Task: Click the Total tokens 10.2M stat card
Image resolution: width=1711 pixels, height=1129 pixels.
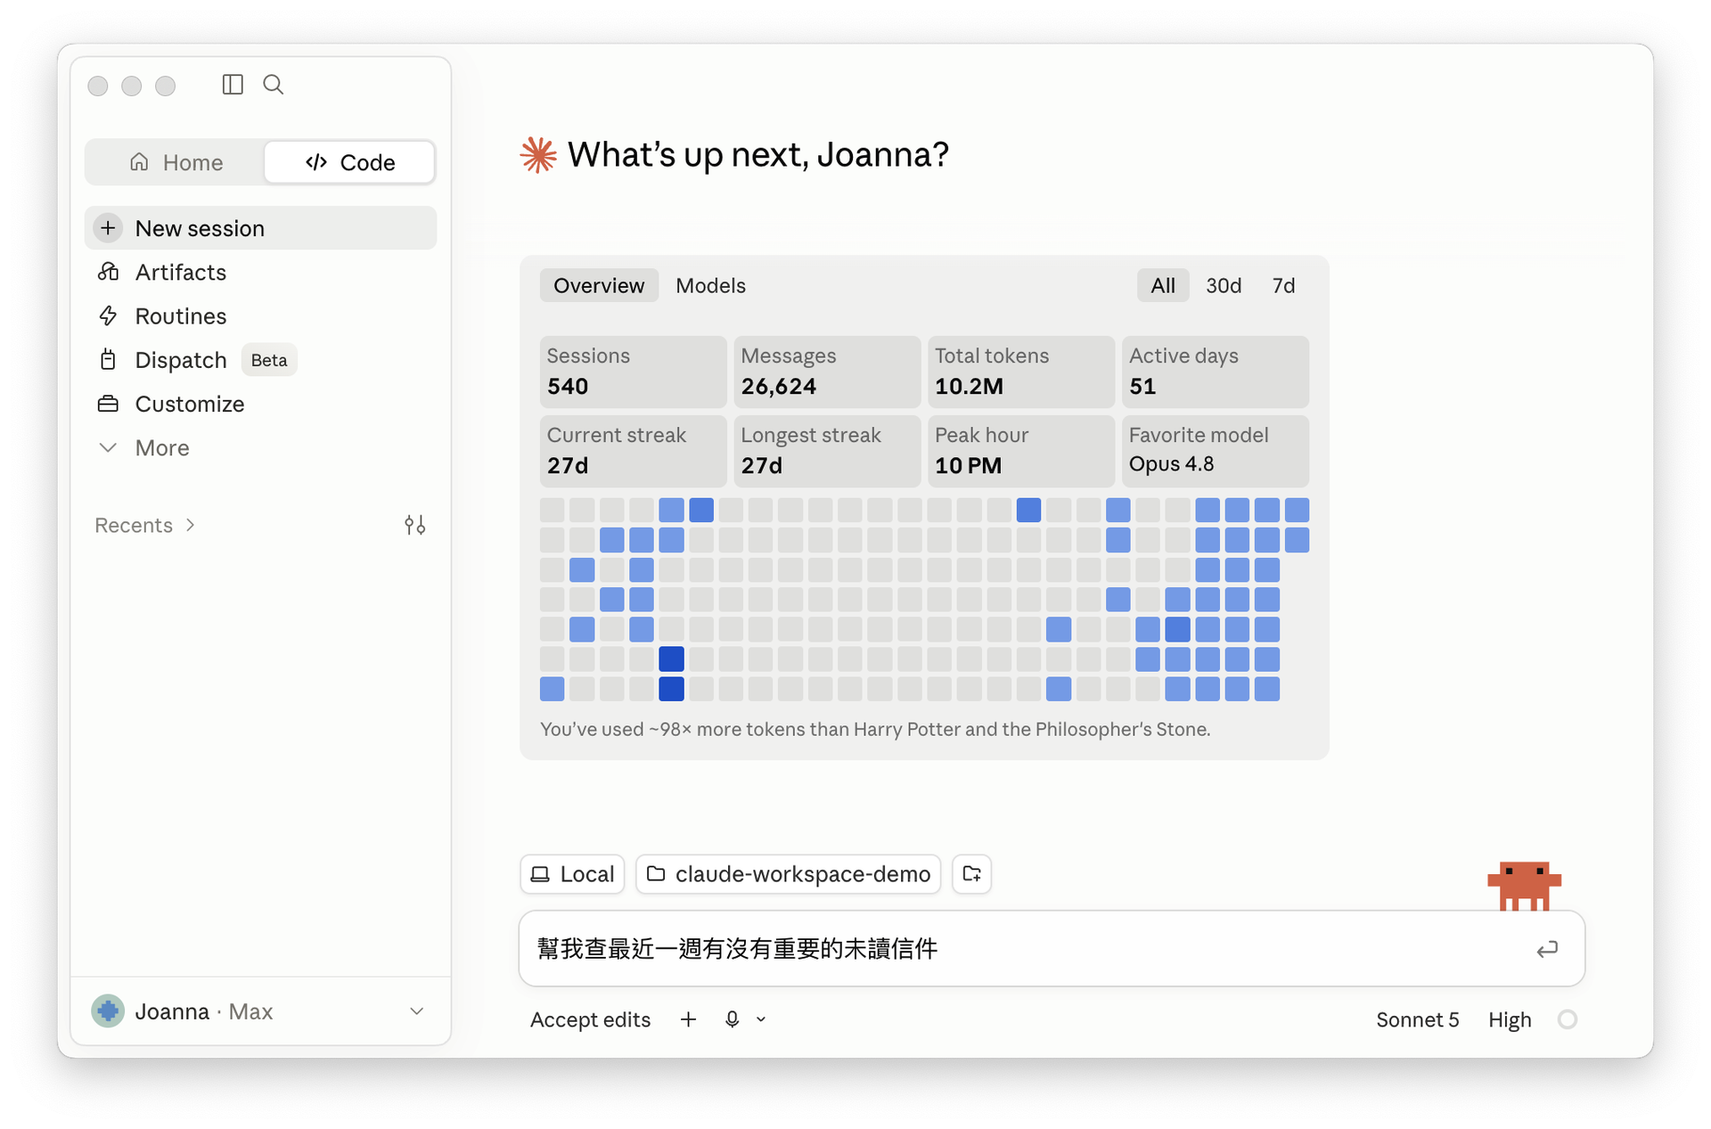Action: [1021, 372]
